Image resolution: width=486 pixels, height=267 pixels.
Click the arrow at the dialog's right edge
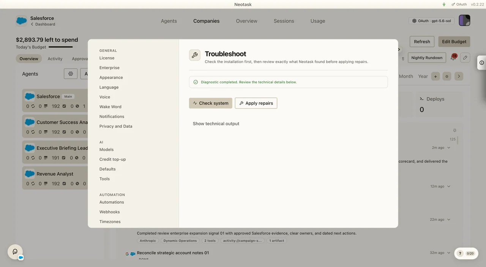[x=399, y=50]
